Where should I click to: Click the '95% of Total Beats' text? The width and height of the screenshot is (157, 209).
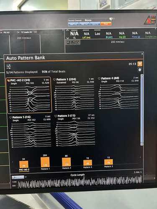coord(54,71)
